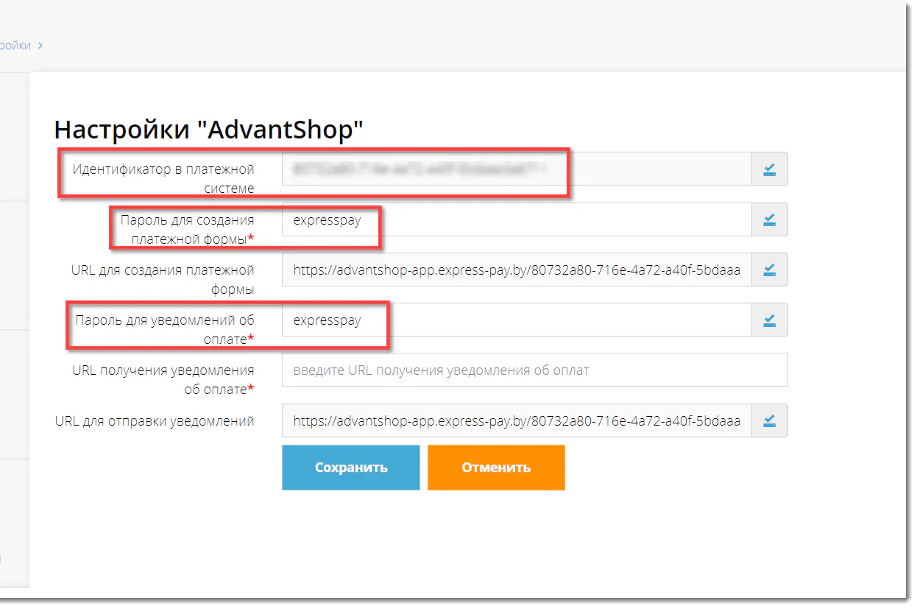917x609 pixels.
Task: Click edit icon for payment form creation URL
Action: (769, 270)
